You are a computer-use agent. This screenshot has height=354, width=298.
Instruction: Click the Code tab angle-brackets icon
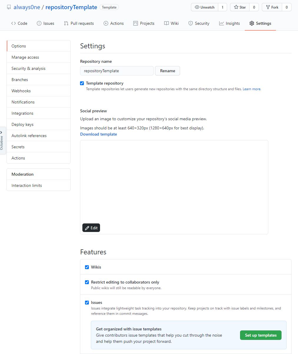[x=14, y=23]
